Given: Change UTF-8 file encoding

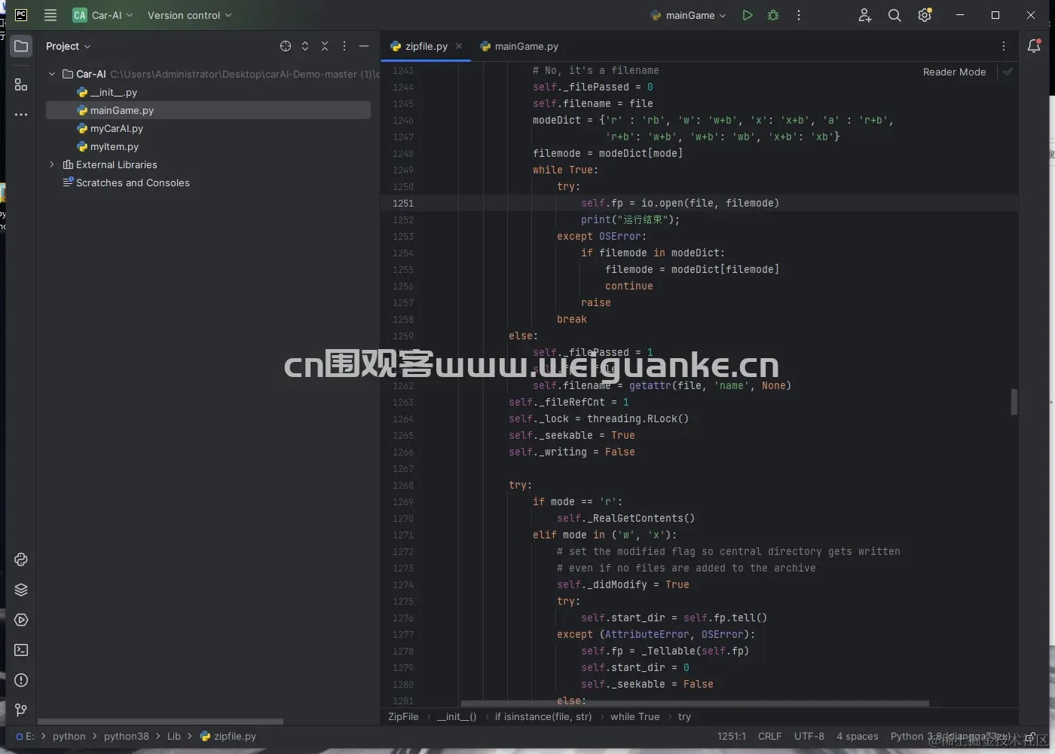Looking at the screenshot, I should (809, 736).
